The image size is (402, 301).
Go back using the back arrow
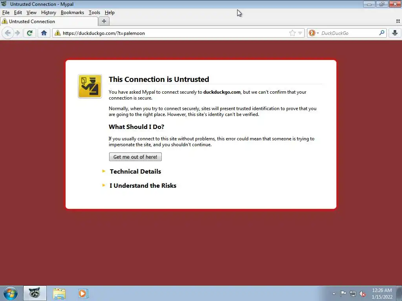click(x=8, y=33)
